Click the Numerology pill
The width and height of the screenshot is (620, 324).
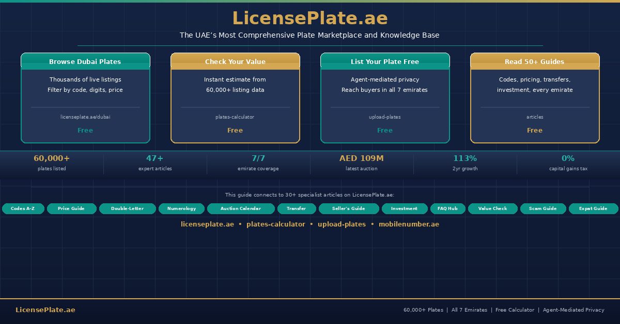tap(181, 208)
